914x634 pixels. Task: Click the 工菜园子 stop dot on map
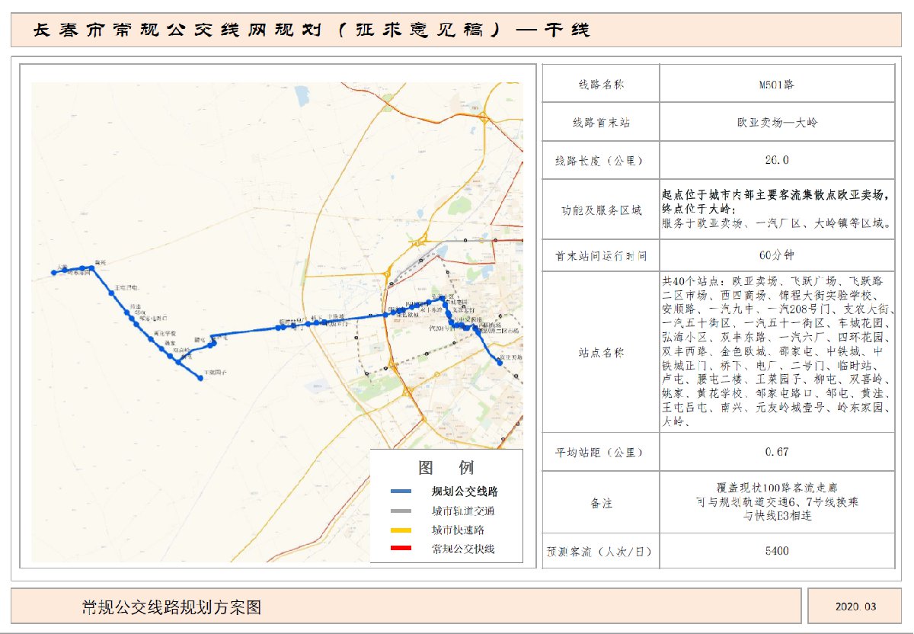pos(200,377)
